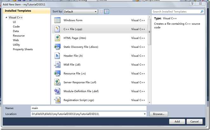Click "Visual C++" type in Header File row
Screen dimensions: 210x130
pos(138,56)
